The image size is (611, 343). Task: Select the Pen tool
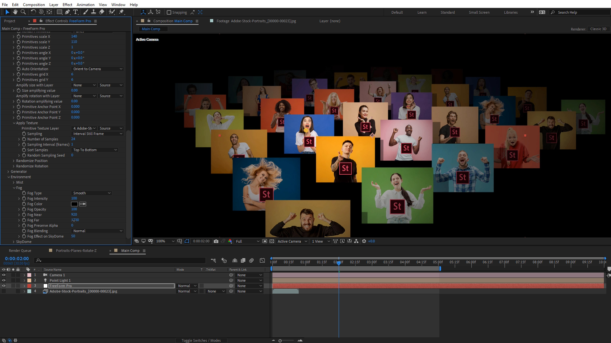tap(67, 12)
